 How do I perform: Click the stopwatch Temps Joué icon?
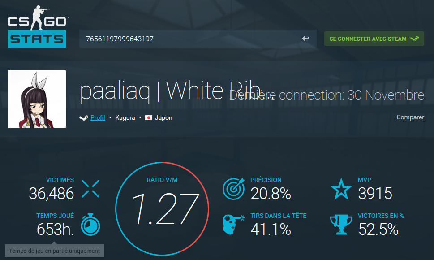(x=90, y=225)
